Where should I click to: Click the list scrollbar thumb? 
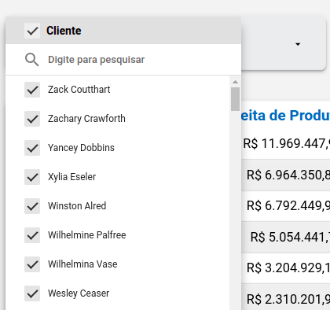click(x=235, y=99)
